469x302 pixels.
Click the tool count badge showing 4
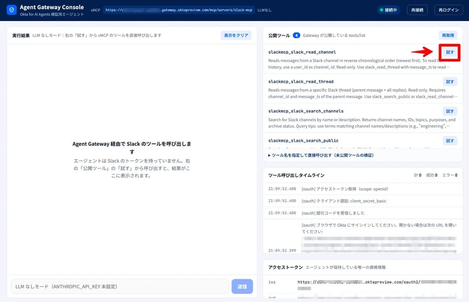point(296,35)
